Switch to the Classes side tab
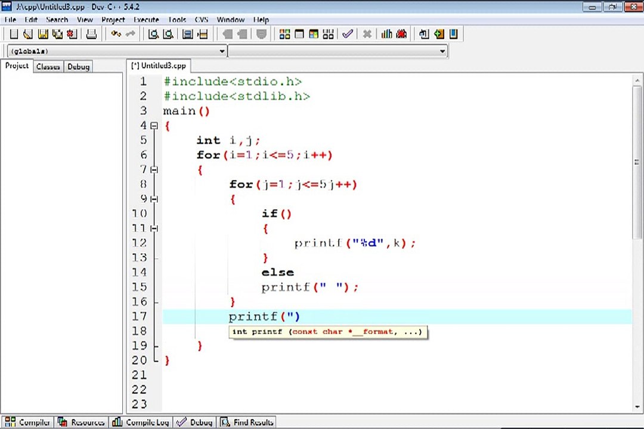Screen dimensions: 644x429 tap(48, 67)
